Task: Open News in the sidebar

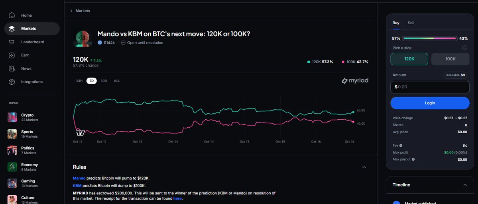Action: click(32, 69)
